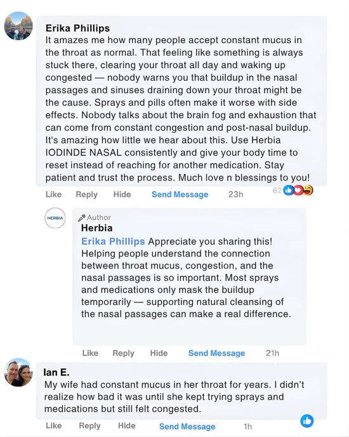Click Send Message under Ian E.'s comment

coord(187,426)
